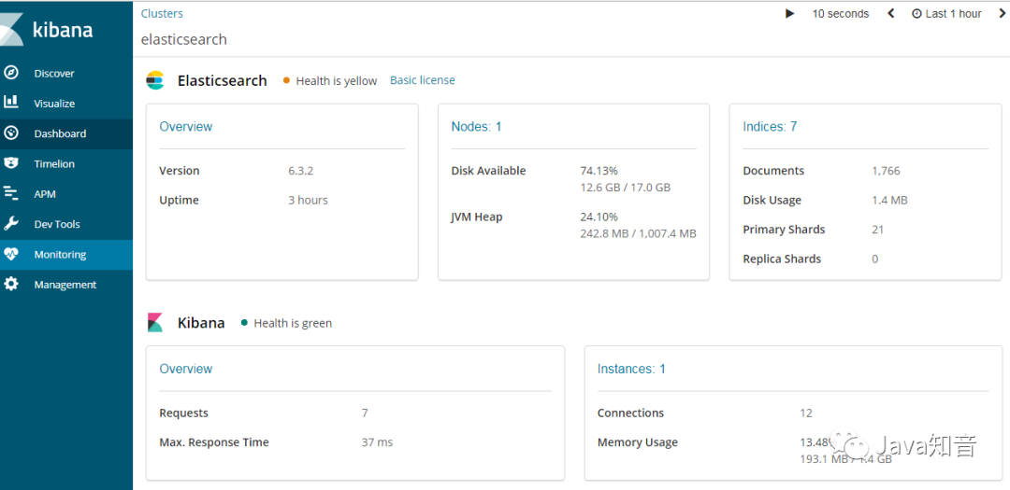Viewport: 1010px width, 490px height.
Task: Click documents count 1,766
Action: [886, 171]
